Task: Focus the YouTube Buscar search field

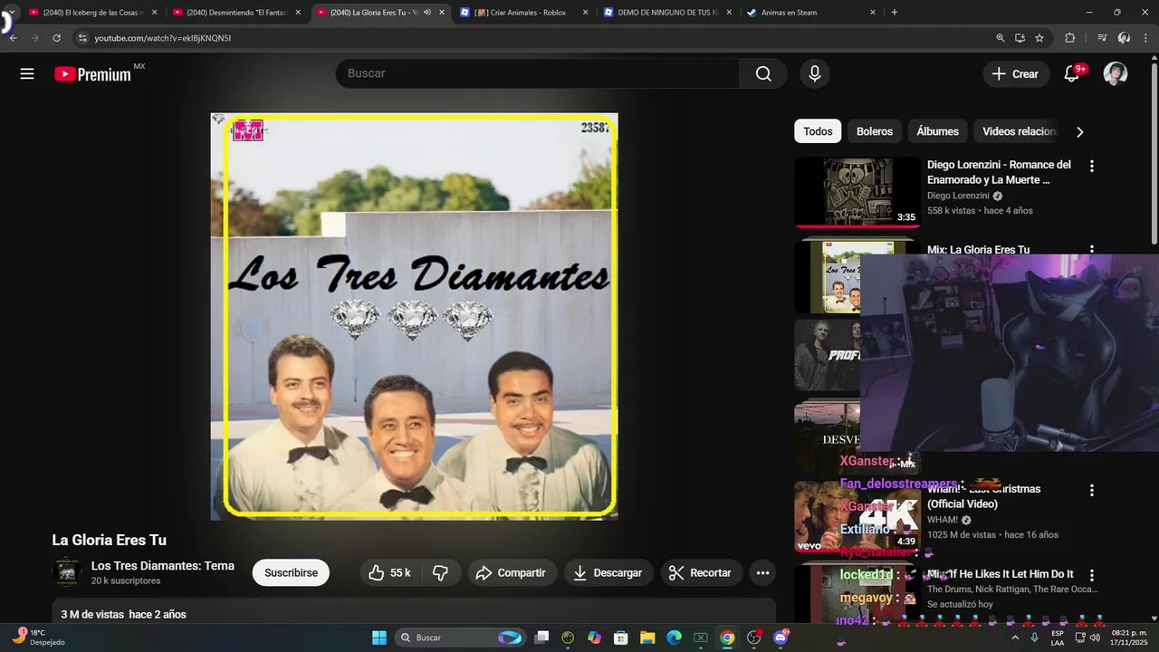Action: (538, 74)
